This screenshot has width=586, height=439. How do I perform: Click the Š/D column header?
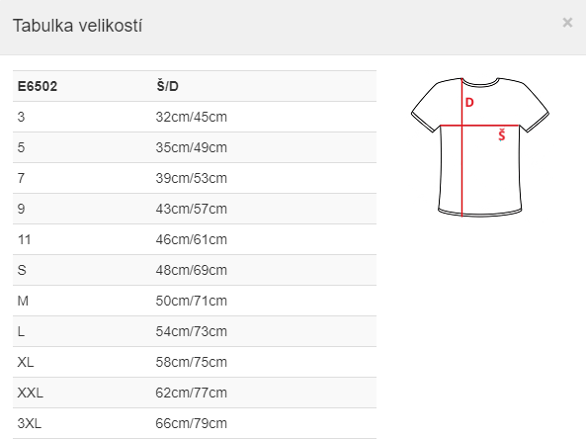(167, 86)
